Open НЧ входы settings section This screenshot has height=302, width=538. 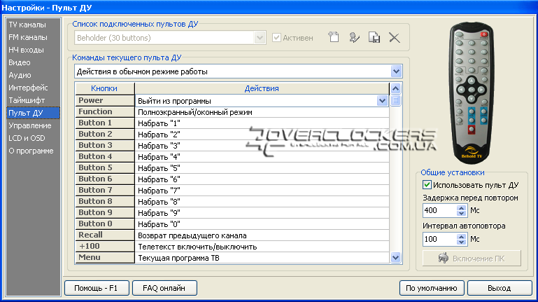coord(26,50)
